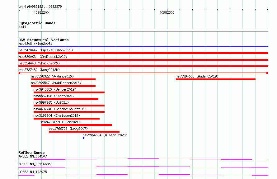
Task: Click the DGV Structural Variants track title
Action: (44, 40)
